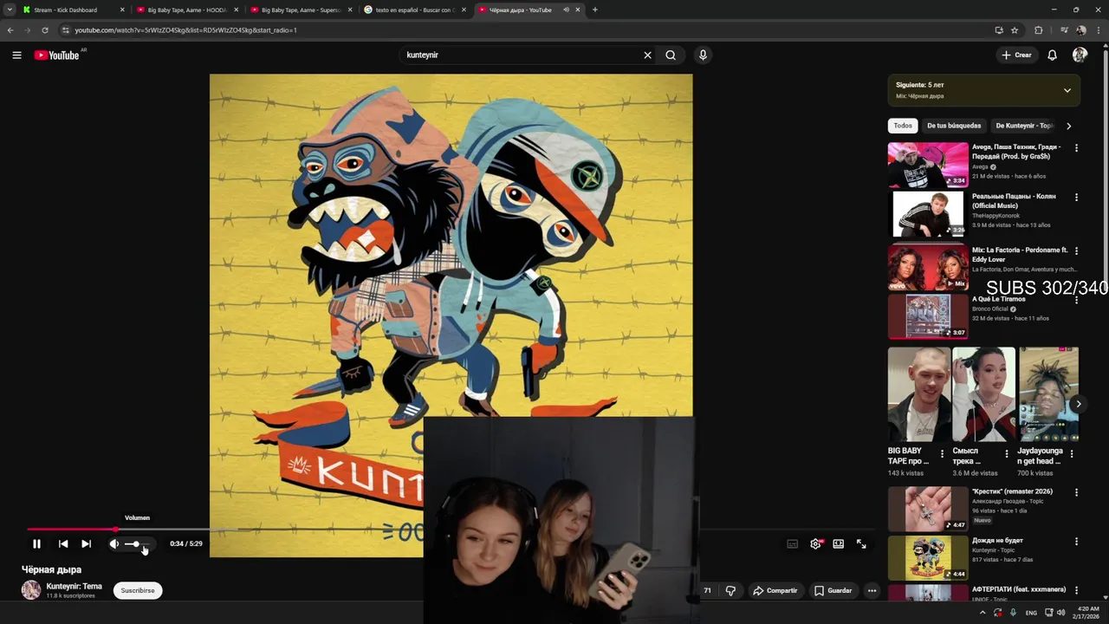Switch to theater mode

(x=838, y=543)
